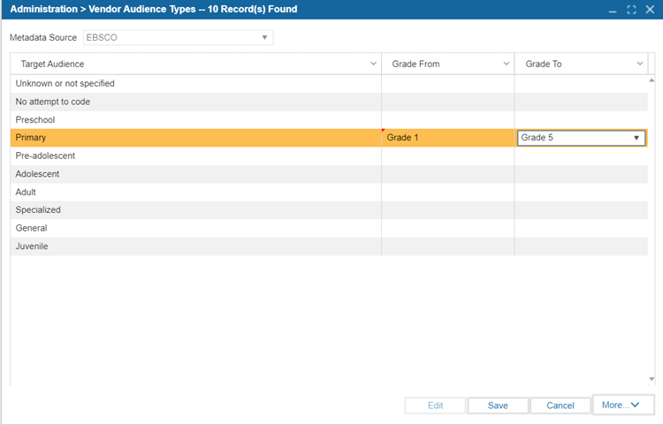Click the Grade From column header

(448, 64)
